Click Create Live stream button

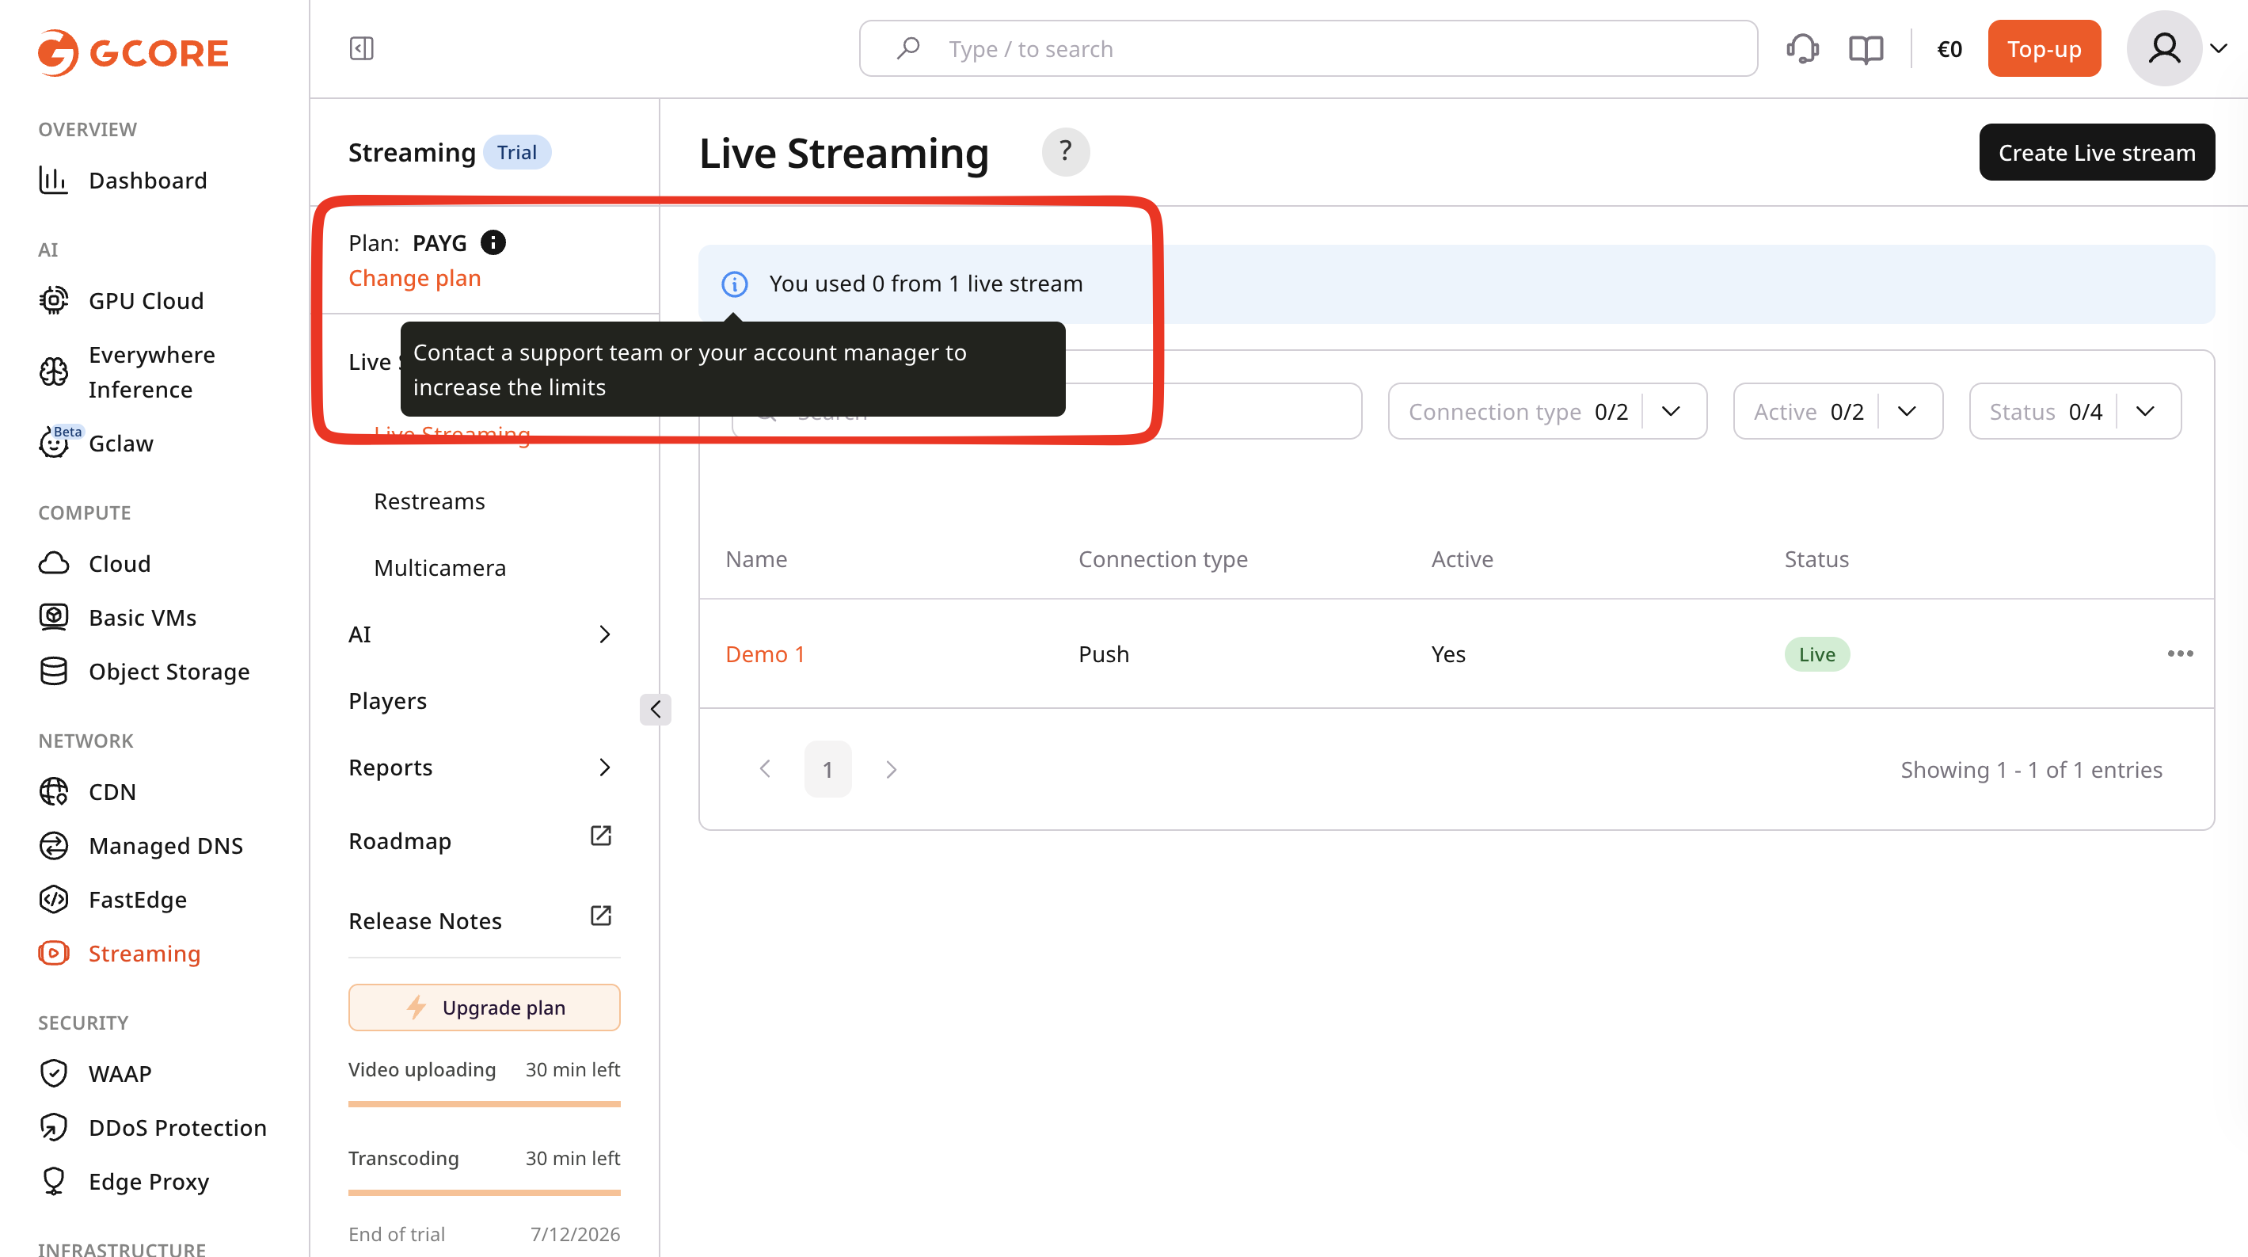click(x=2096, y=152)
